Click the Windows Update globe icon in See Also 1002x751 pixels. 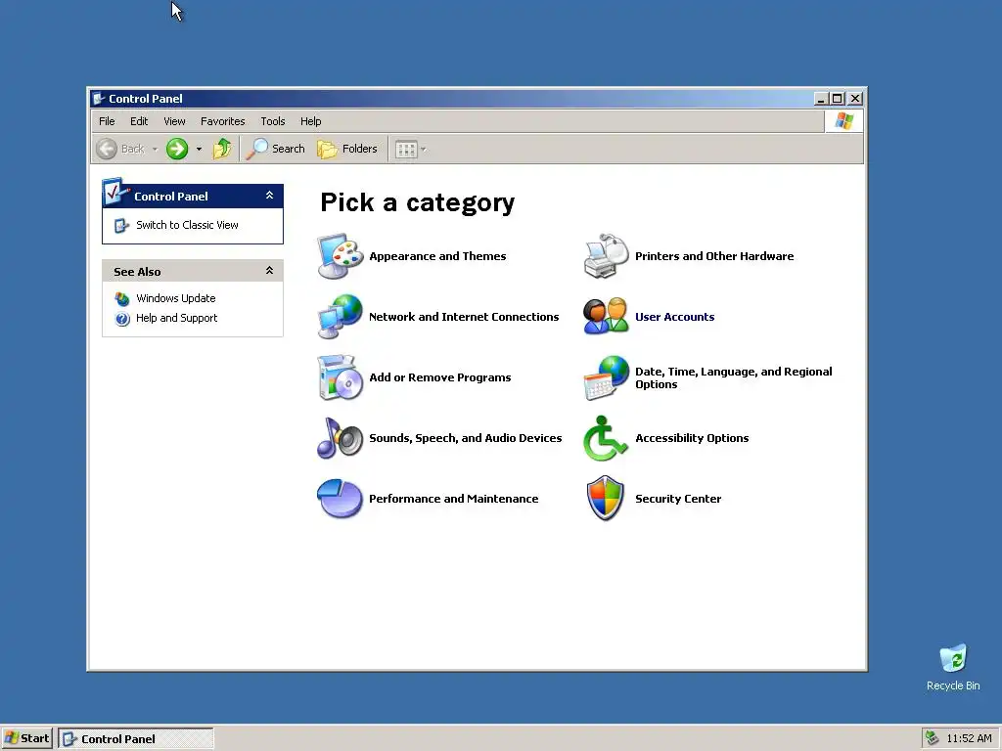coord(122,298)
